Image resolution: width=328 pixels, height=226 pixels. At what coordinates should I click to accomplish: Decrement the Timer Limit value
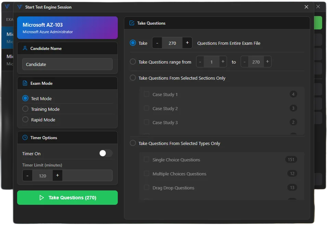[x=27, y=175]
